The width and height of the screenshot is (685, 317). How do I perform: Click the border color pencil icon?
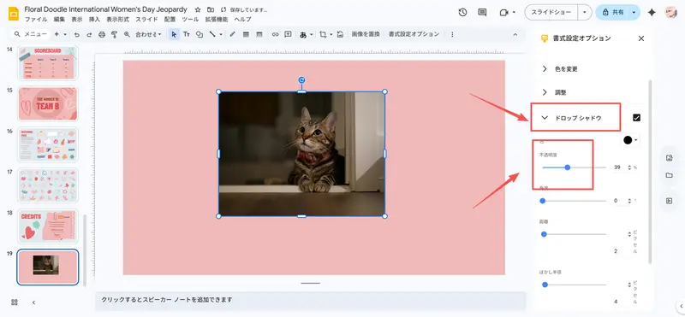point(233,34)
